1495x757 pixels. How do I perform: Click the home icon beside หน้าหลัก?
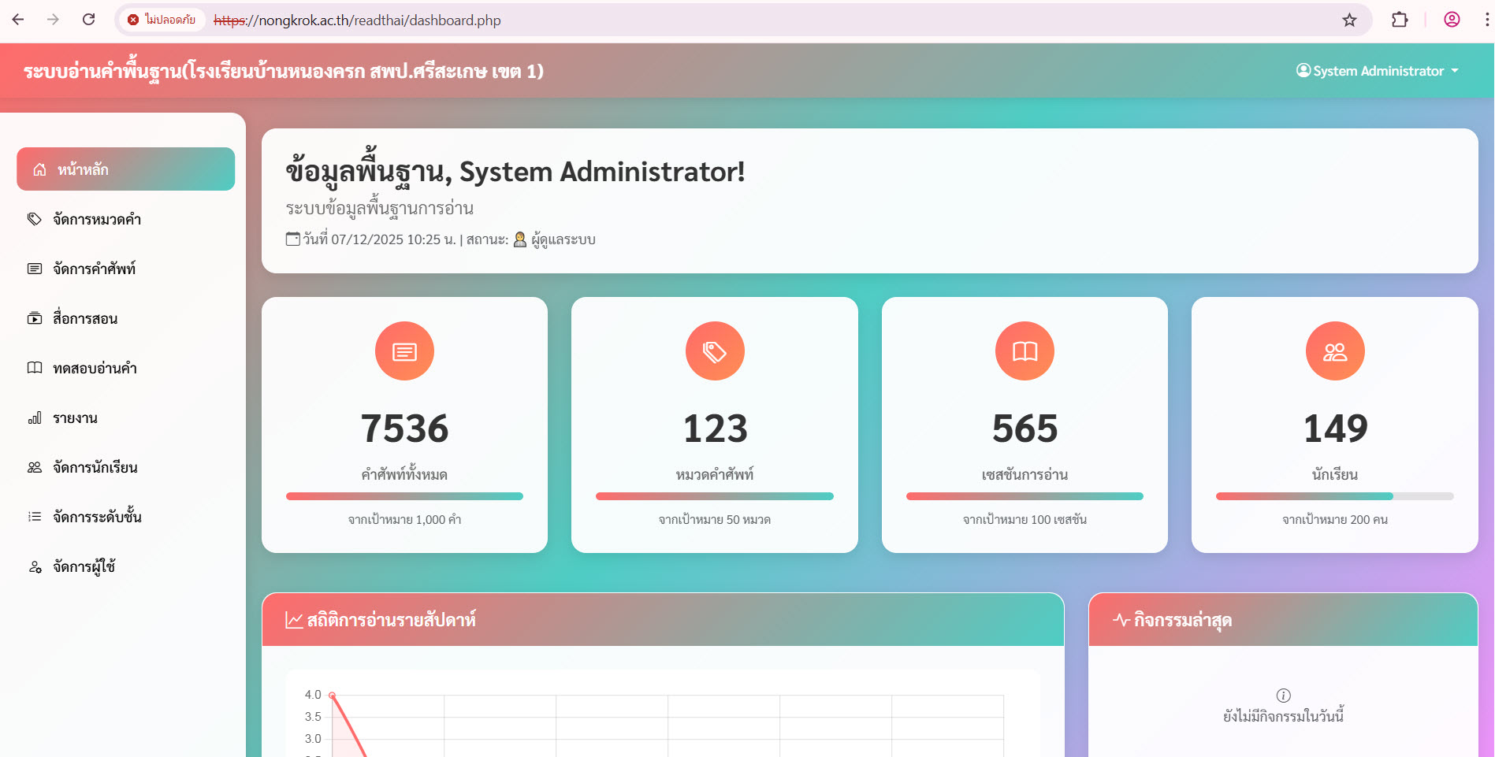point(39,169)
